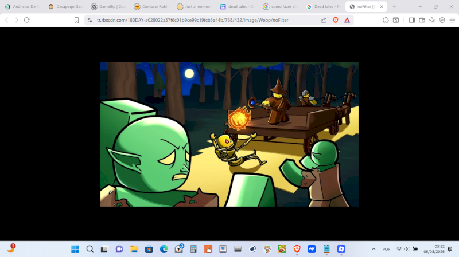Viewport: 459px width, 257px height.
Task: Open the browser hamburger main menu
Action: click(x=452, y=20)
